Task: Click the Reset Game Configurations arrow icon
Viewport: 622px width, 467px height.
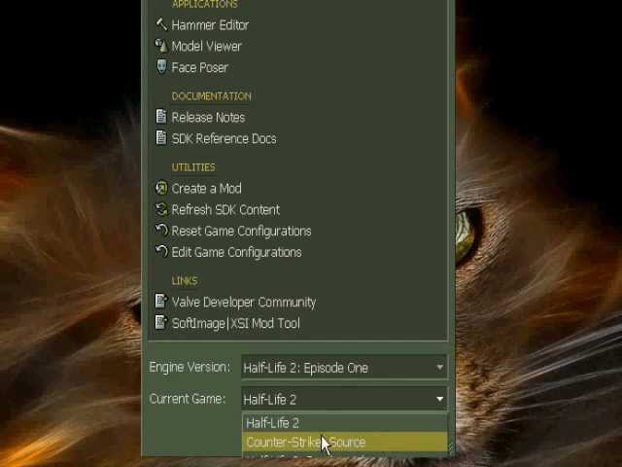Action: point(161,230)
